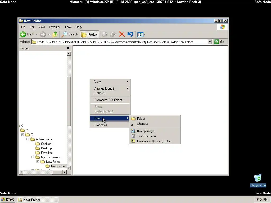Click the Desktop folder icon in tree
Screen dimensions: 271x203
coord(38,148)
